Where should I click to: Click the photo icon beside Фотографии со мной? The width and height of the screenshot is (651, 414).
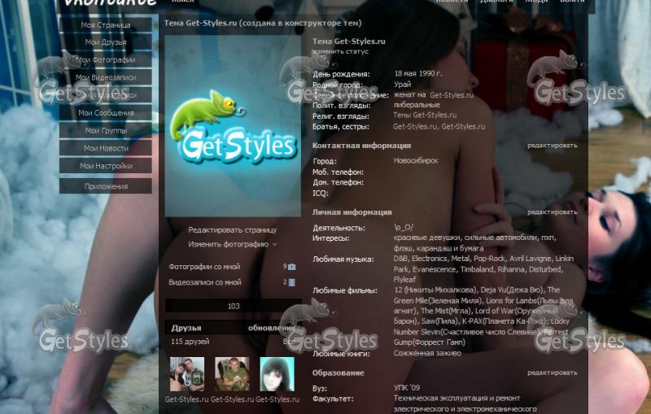click(x=292, y=267)
